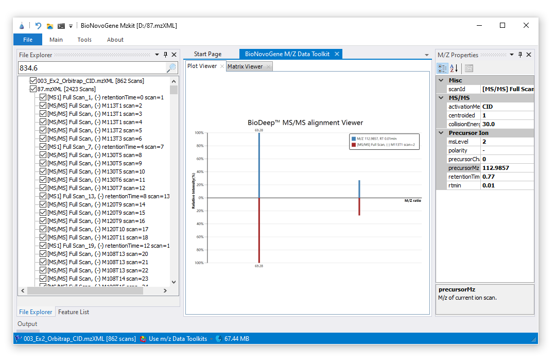Toggle checkbox for M120T10 scan=17
This screenshot has width=555, height=362.
[x=43, y=229]
